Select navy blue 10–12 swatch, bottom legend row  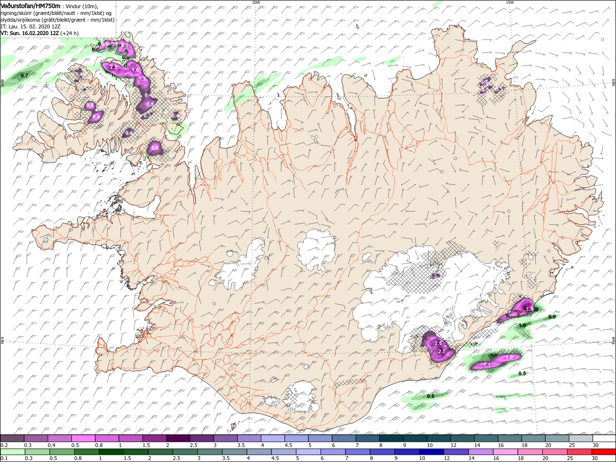pyautogui.click(x=431, y=452)
